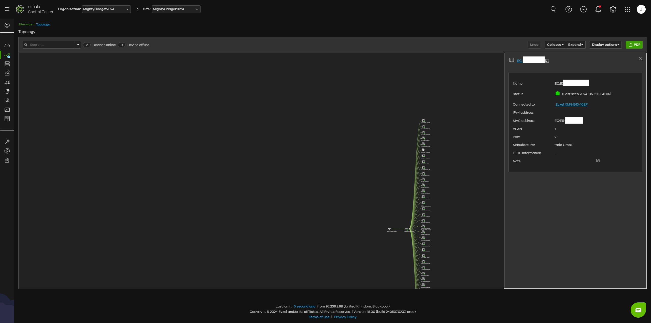Open the dashboard gauge sidebar icon

[x=7, y=46]
